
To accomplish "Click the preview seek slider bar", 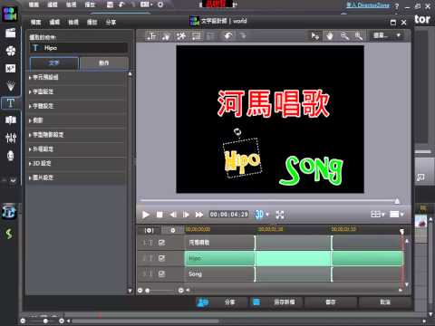I will [270, 200].
